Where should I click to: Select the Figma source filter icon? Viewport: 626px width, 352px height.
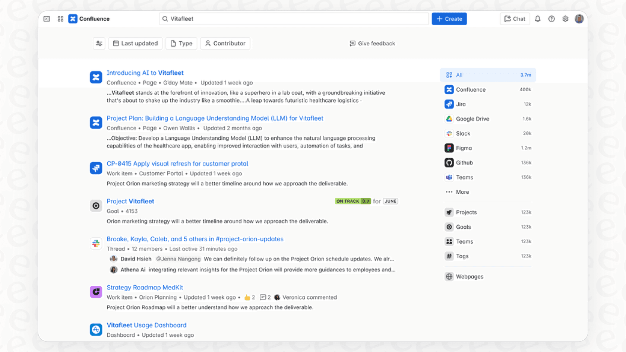click(x=449, y=148)
